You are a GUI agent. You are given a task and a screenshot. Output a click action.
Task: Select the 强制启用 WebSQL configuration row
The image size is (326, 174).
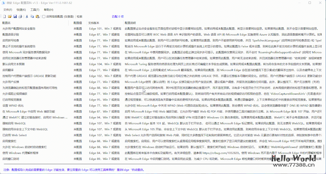click(x=14, y=123)
